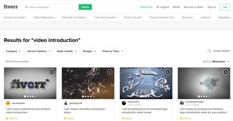Click the gabrielgm19 seller name
The height and width of the screenshot is (121, 233).
tap(76, 103)
